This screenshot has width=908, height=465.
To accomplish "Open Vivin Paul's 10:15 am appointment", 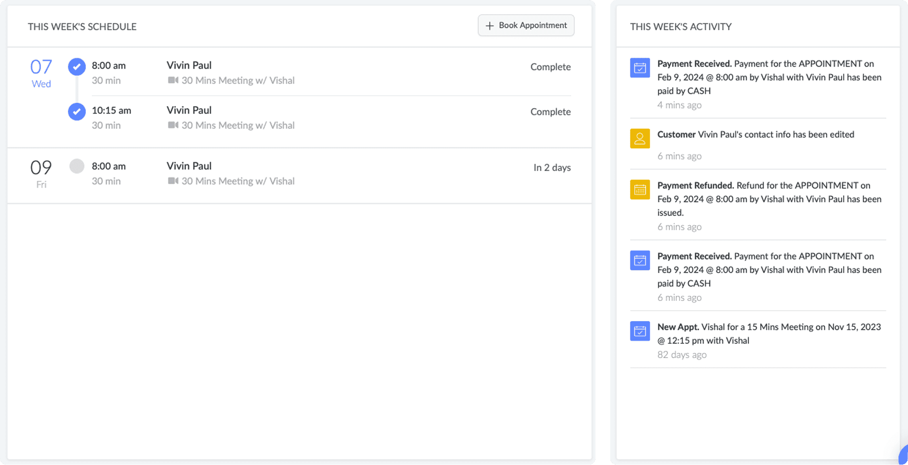I will pyautogui.click(x=189, y=110).
